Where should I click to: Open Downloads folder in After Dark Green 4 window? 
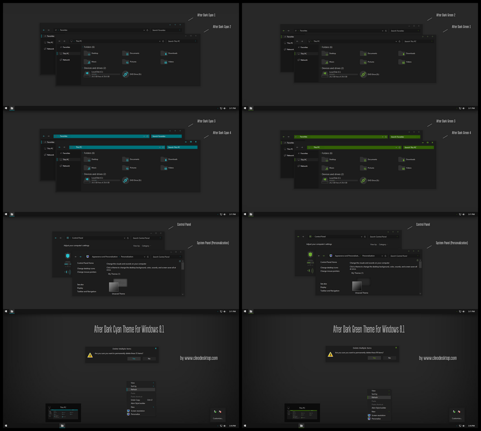click(x=407, y=159)
